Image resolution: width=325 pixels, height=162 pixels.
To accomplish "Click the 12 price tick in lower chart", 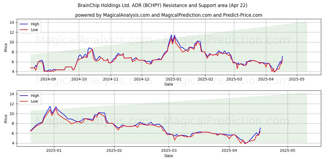I will coord(12,104).
